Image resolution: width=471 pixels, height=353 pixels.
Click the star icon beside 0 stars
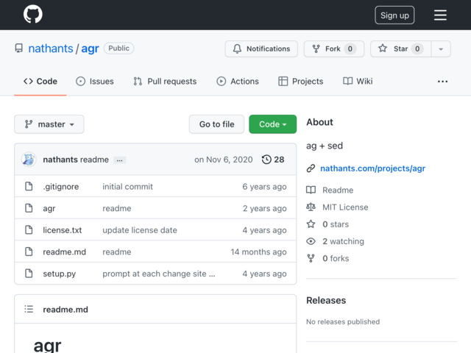tap(311, 224)
